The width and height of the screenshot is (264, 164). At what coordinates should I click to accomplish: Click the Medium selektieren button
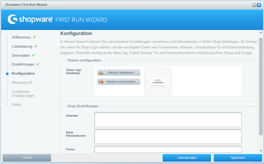pyautogui.click(x=119, y=73)
